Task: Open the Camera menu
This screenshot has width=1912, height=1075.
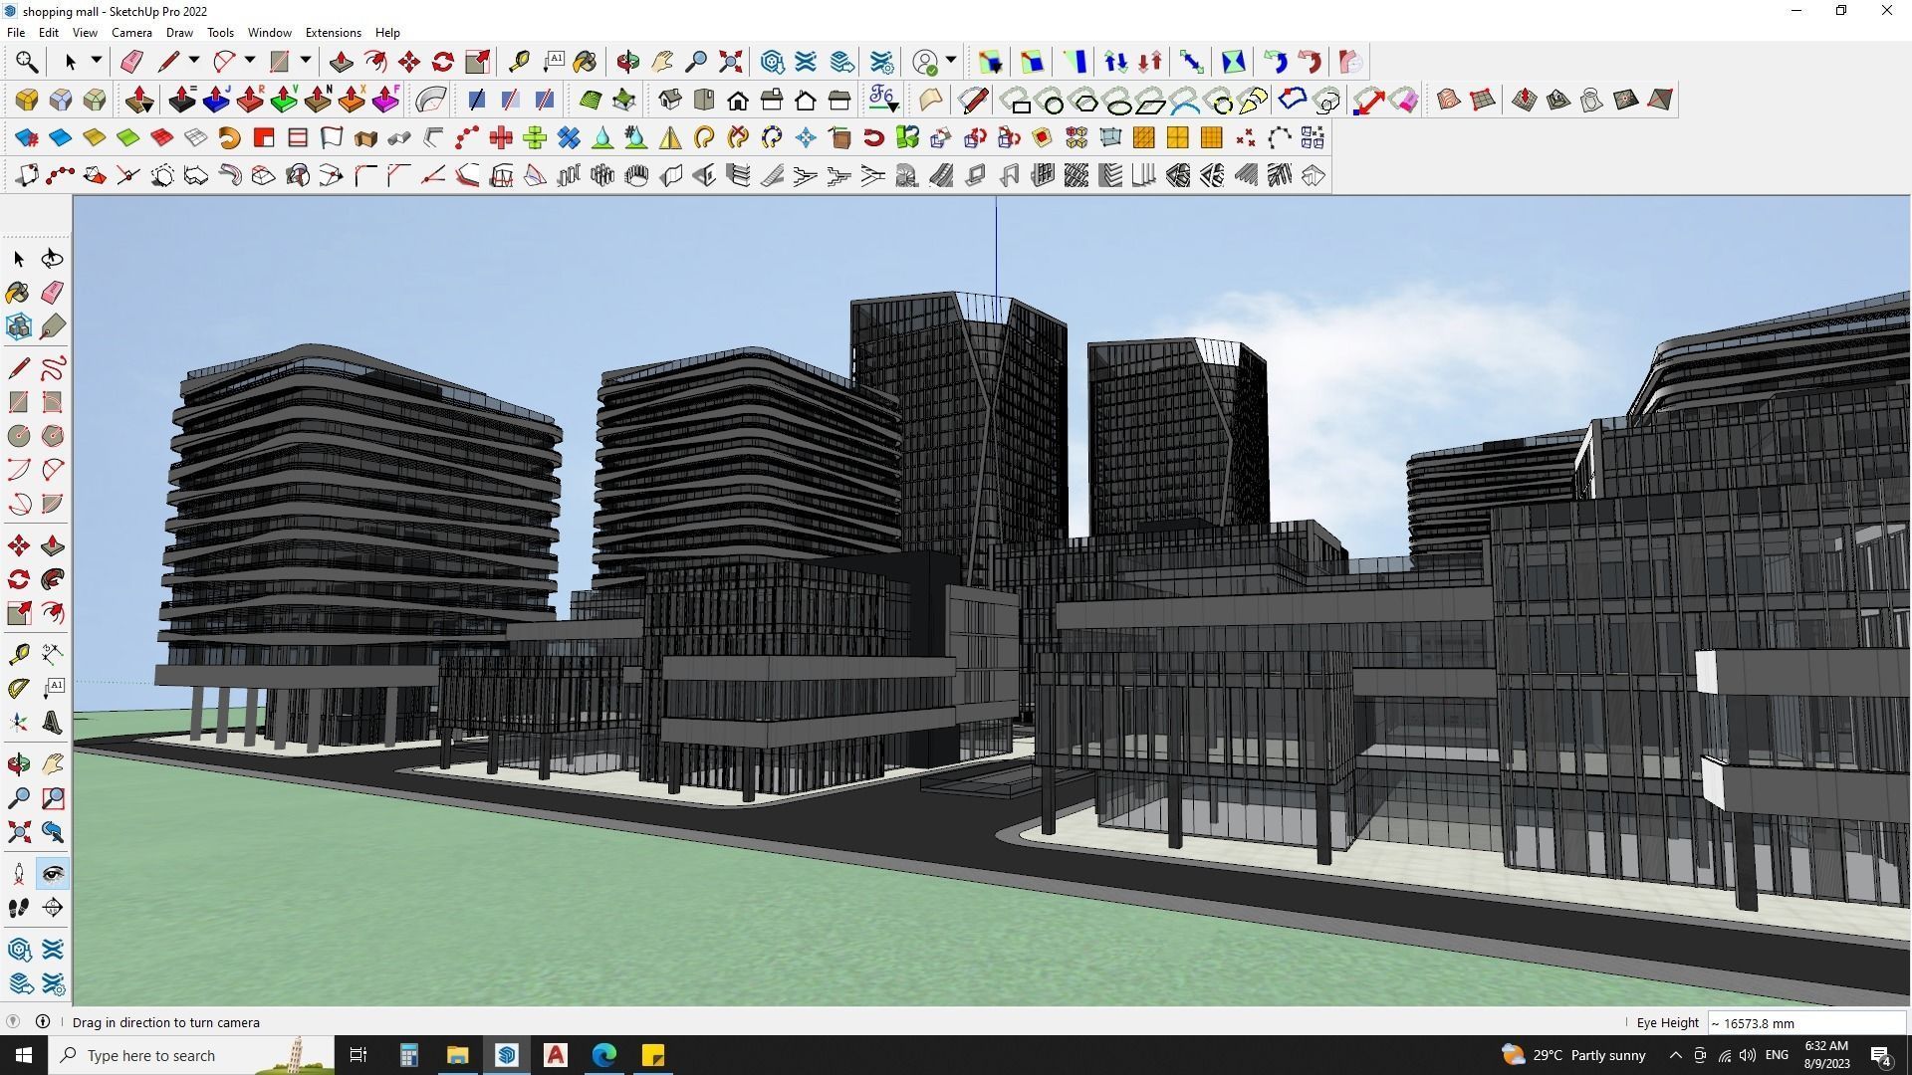Action: (131, 33)
